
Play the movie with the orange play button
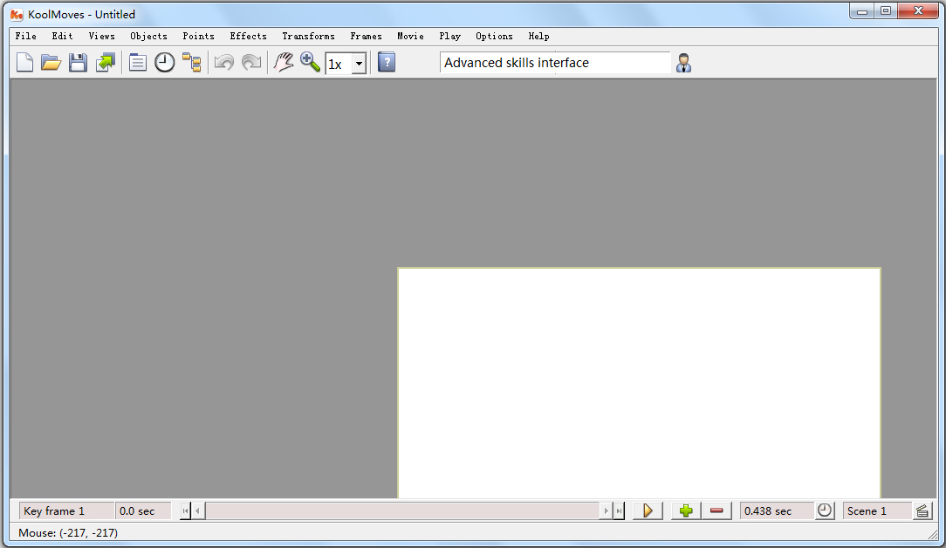coord(648,511)
